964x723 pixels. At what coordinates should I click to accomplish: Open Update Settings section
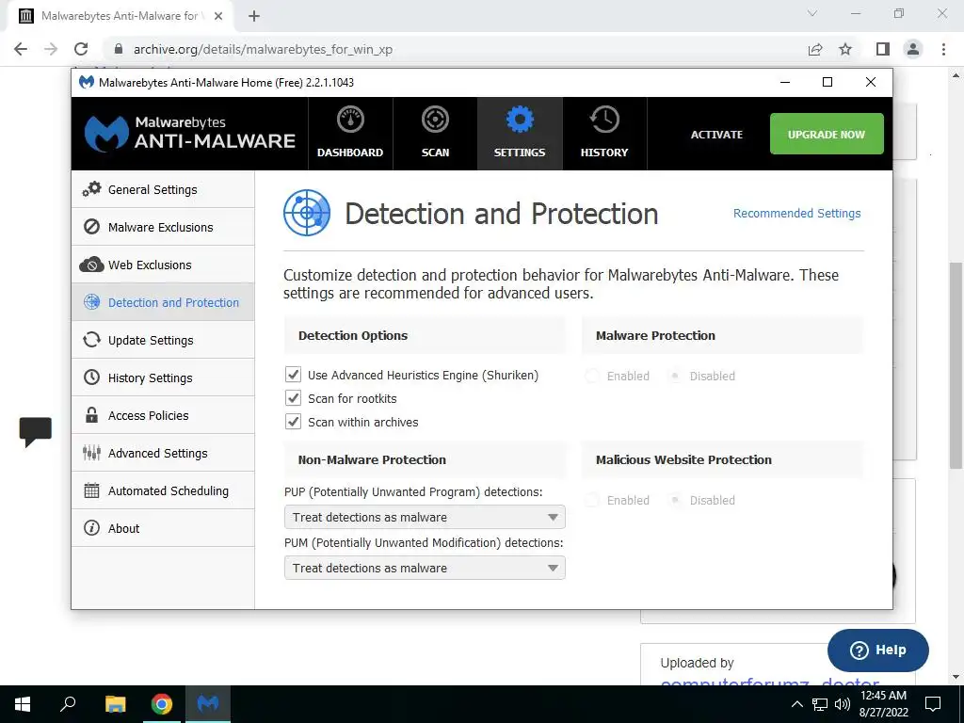[x=163, y=340]
